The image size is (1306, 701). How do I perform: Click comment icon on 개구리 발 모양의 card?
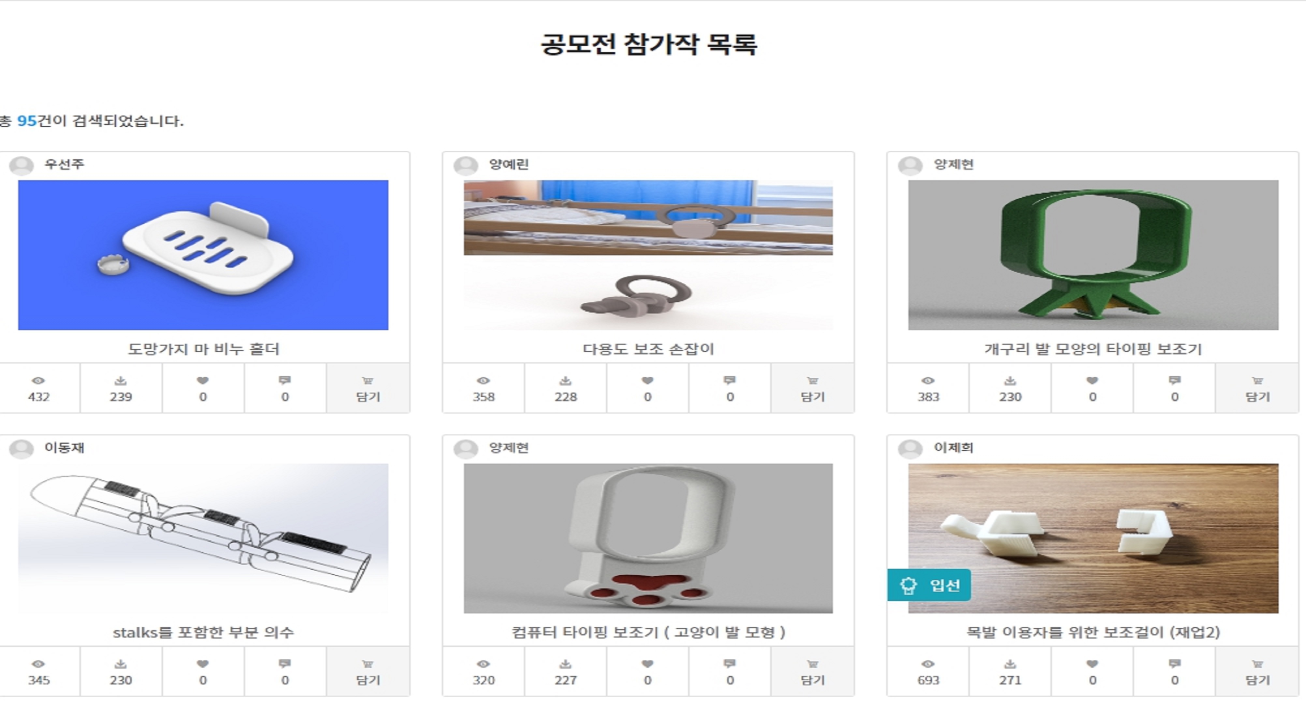point(1175,380)
